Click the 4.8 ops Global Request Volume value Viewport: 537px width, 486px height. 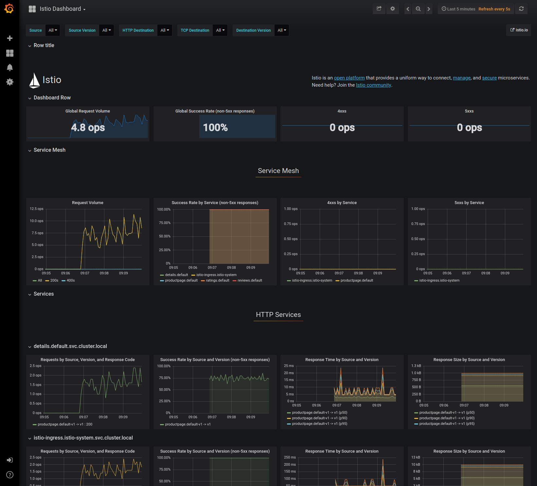(88, 127)
